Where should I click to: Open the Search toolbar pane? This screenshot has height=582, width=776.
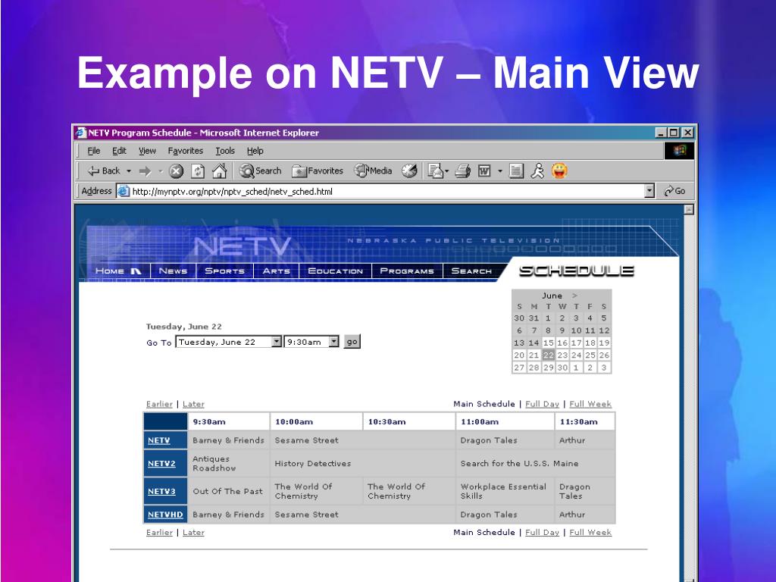tap(261, 171)
